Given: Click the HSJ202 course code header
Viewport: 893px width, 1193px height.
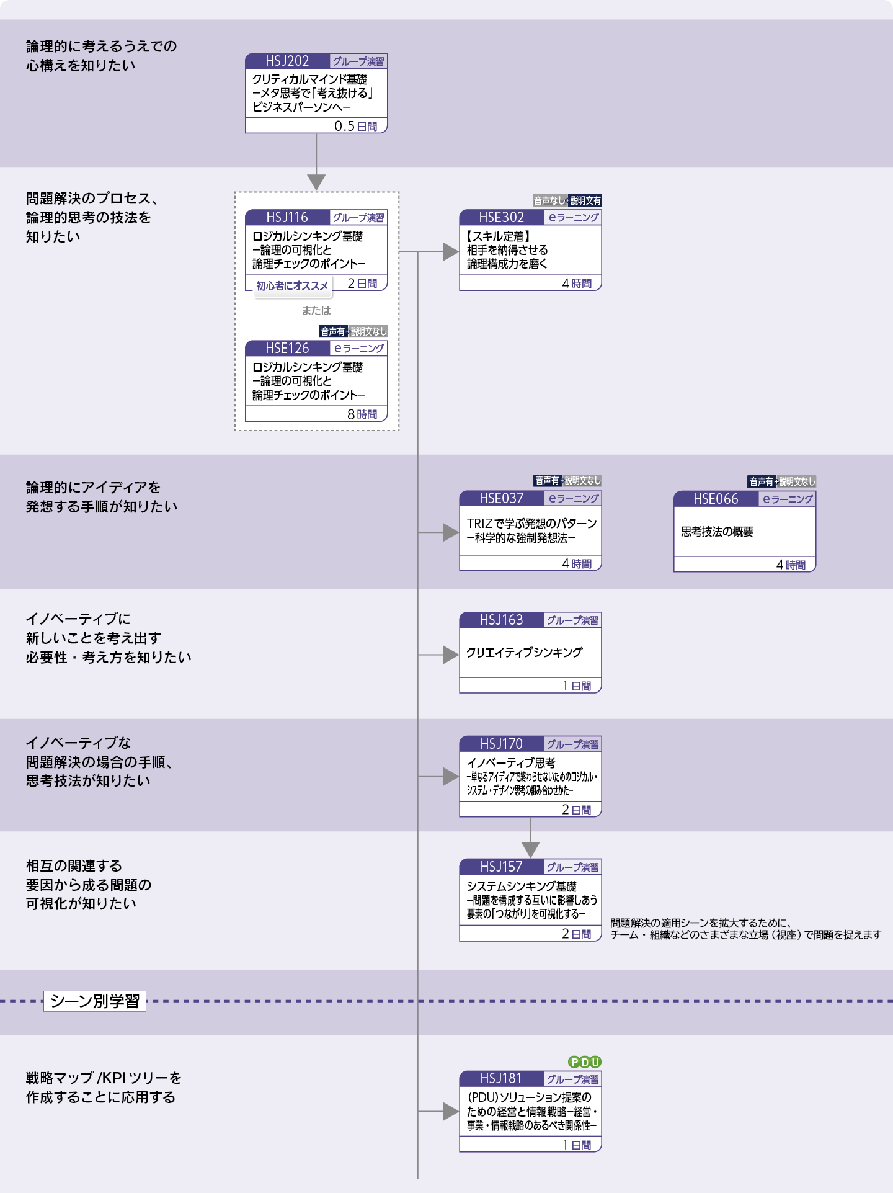Looking at the screenshot, I should tap(287, 61).
